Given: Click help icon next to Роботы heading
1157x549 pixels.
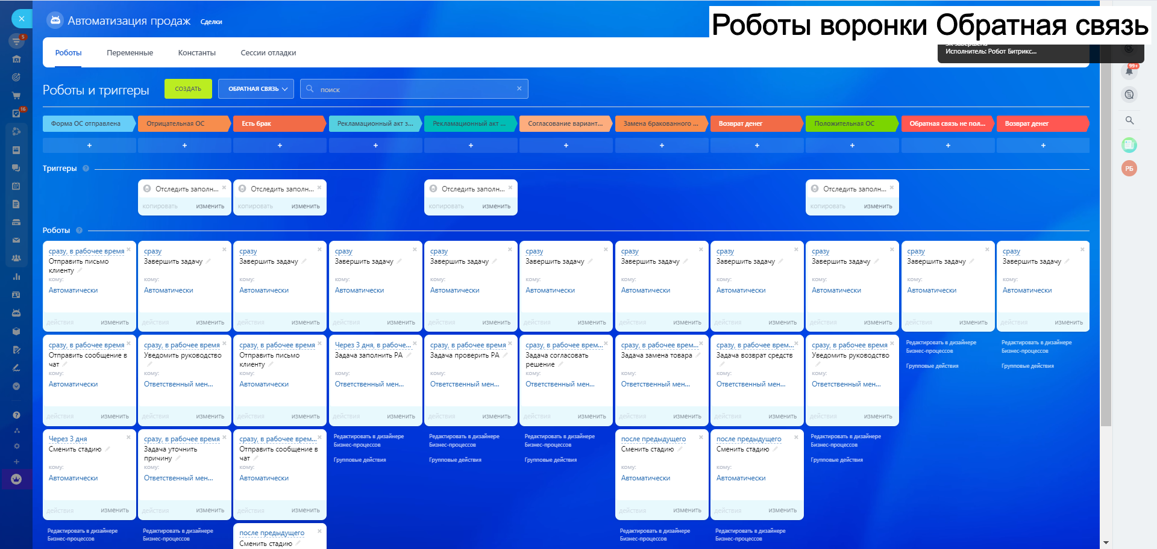Looking at the screenshot, I should point(79,231).
